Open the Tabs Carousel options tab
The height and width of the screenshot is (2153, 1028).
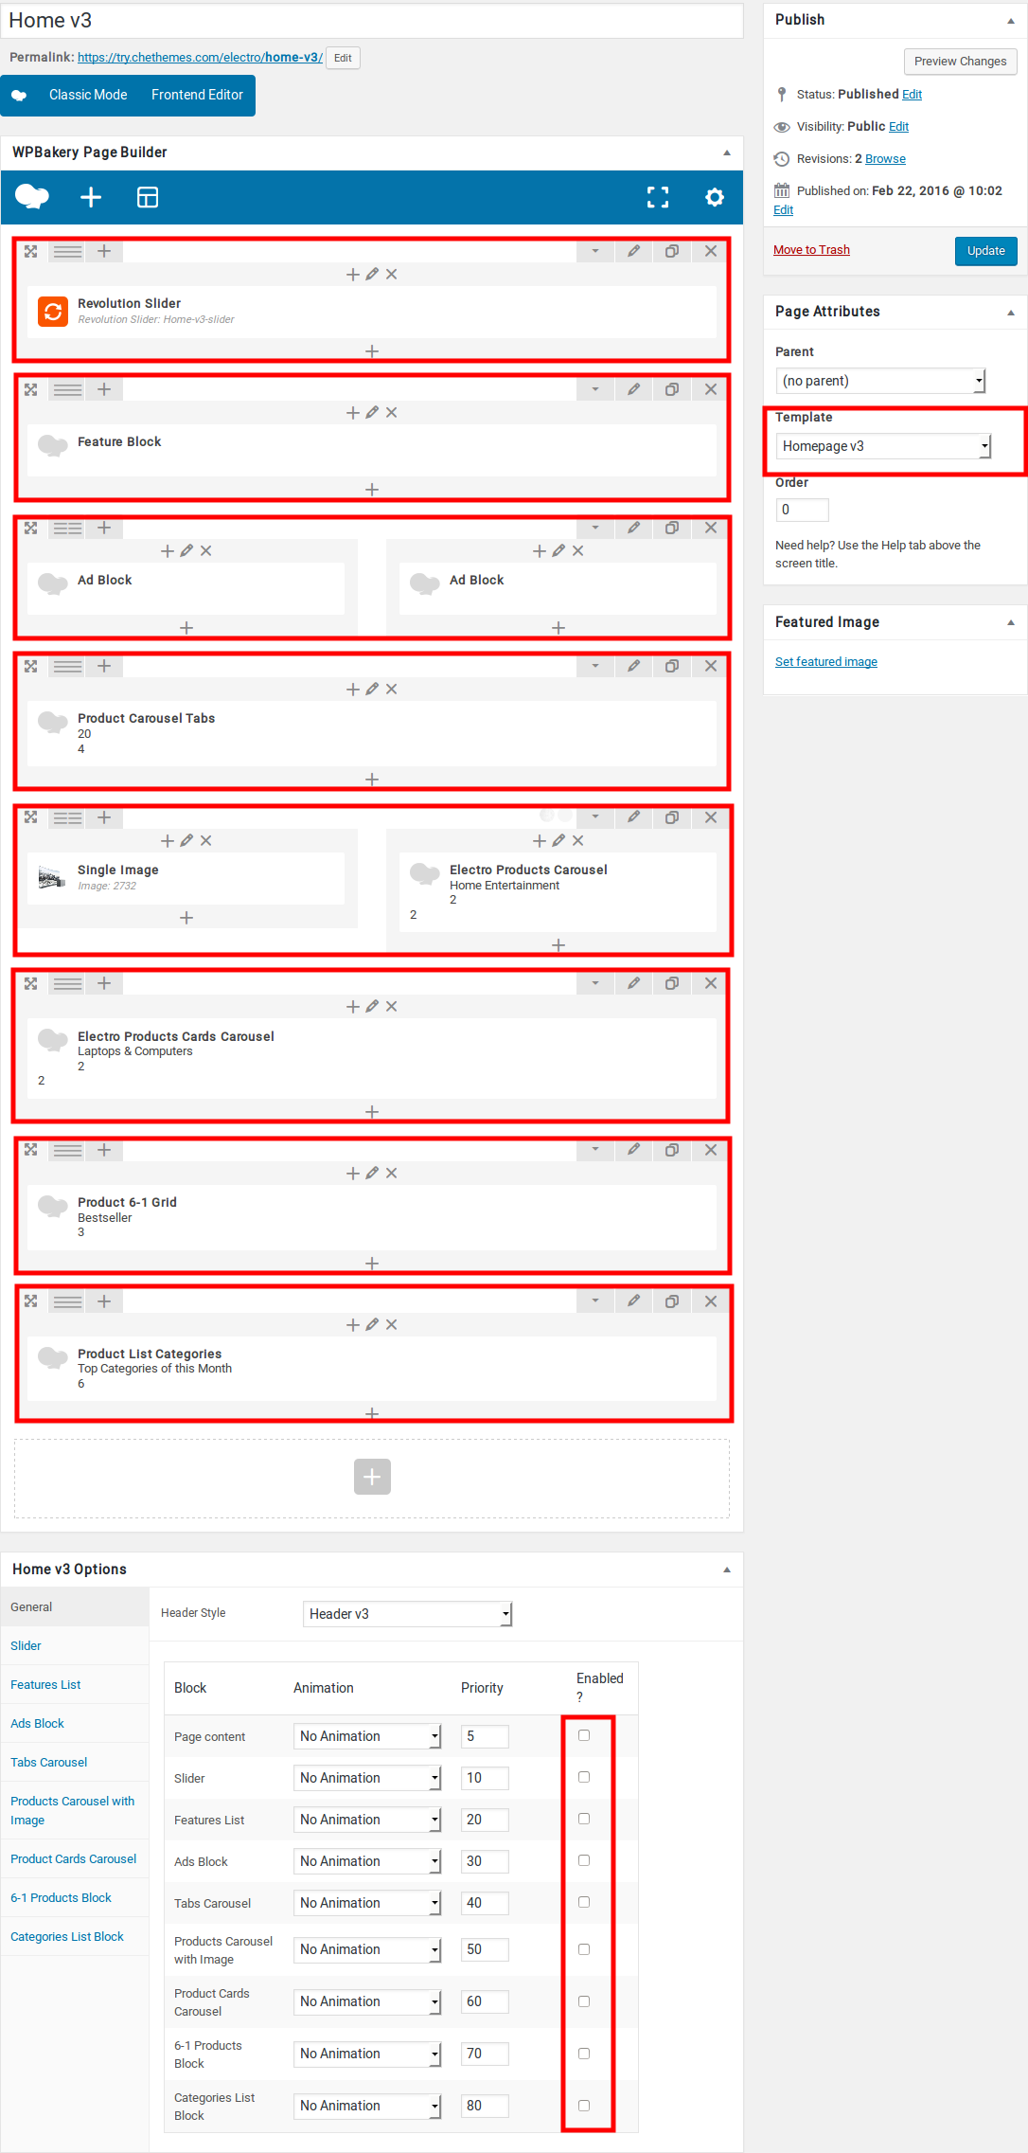click(48, 1763)
